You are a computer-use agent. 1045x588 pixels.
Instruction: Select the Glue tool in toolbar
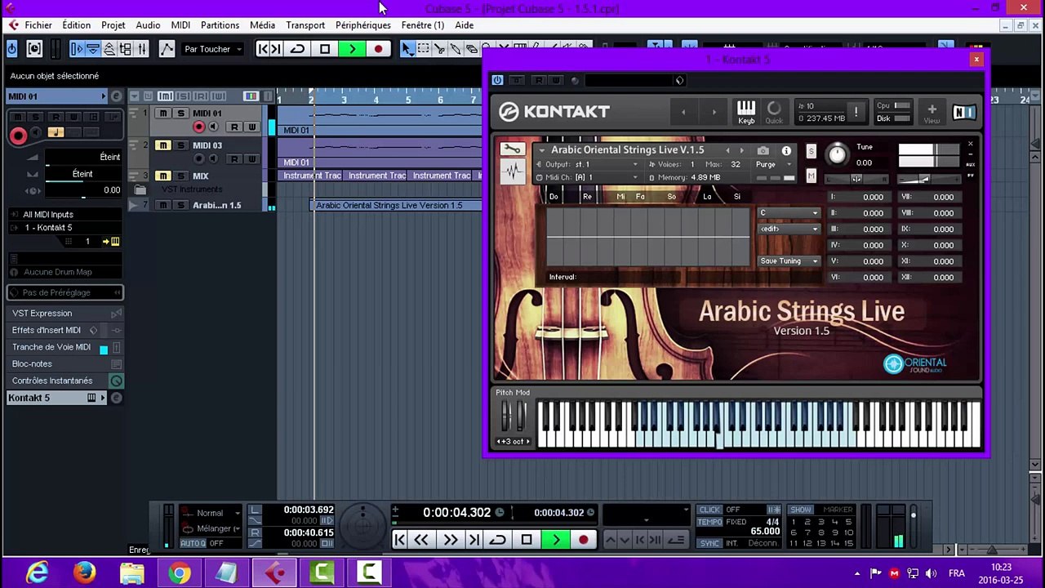point(456,49)
